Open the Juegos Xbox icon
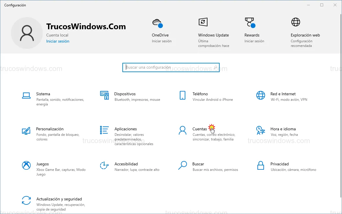The height and width of the screenshot is (214, 342). click(x=26, y=165)
